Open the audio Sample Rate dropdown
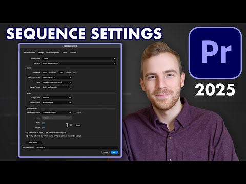The image size is (246, 184). [x=57, y=98]
